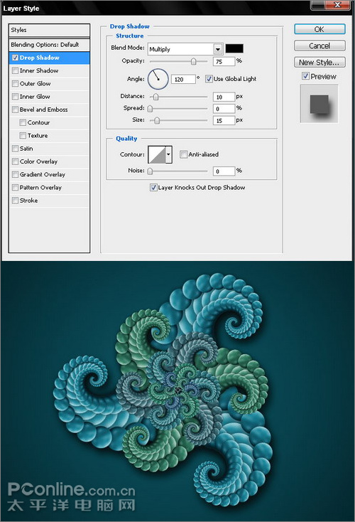Image resolution: width=355 pixels, height=522 pixels.
Task: Toggle the Preview checkbox
Action: (x=305, y=76)
